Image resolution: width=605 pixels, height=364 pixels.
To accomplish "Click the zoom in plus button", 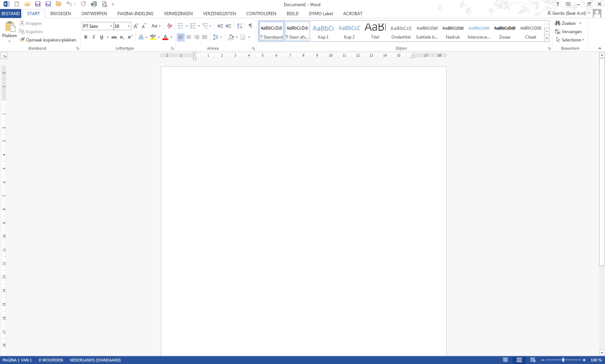I will [584, 360].
